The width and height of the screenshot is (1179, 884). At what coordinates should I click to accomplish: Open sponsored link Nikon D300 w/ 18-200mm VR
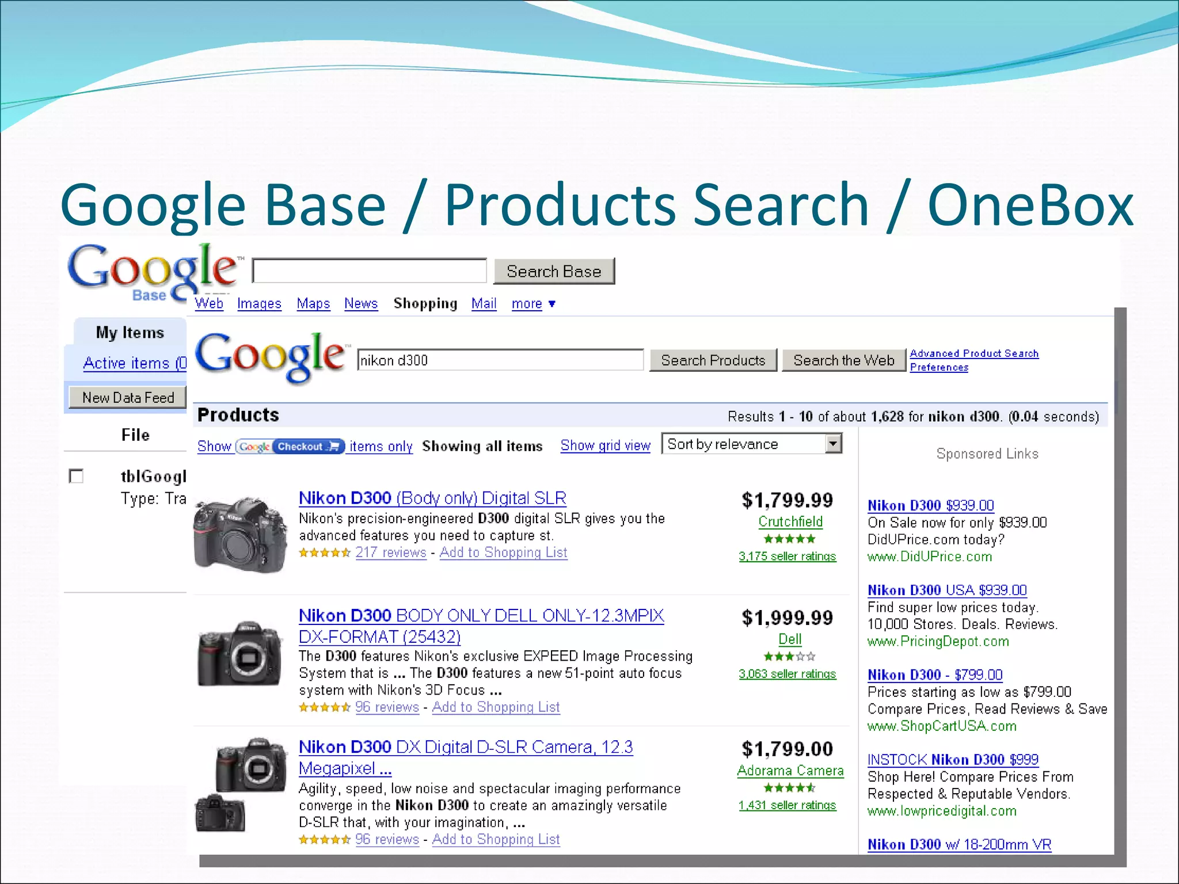(x=959, y=844)
